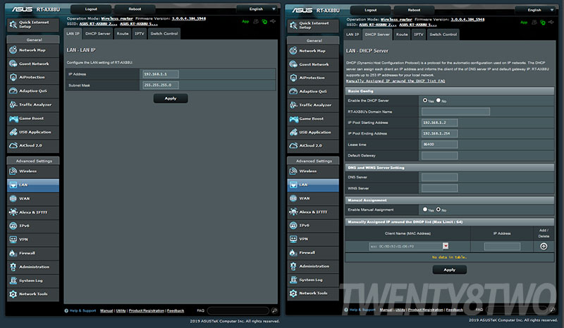Open IPv6 settings in the left window
The height and width of the screenshot is (328, 564).
32,226
